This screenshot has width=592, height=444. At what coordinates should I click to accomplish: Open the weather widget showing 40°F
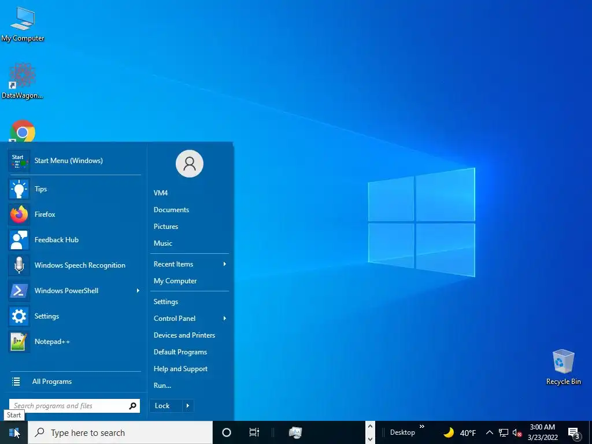(x=459, y=432)
